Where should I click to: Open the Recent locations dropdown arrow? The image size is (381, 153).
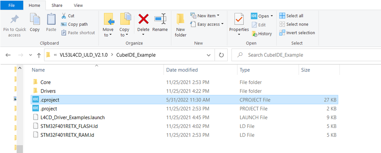31,55
